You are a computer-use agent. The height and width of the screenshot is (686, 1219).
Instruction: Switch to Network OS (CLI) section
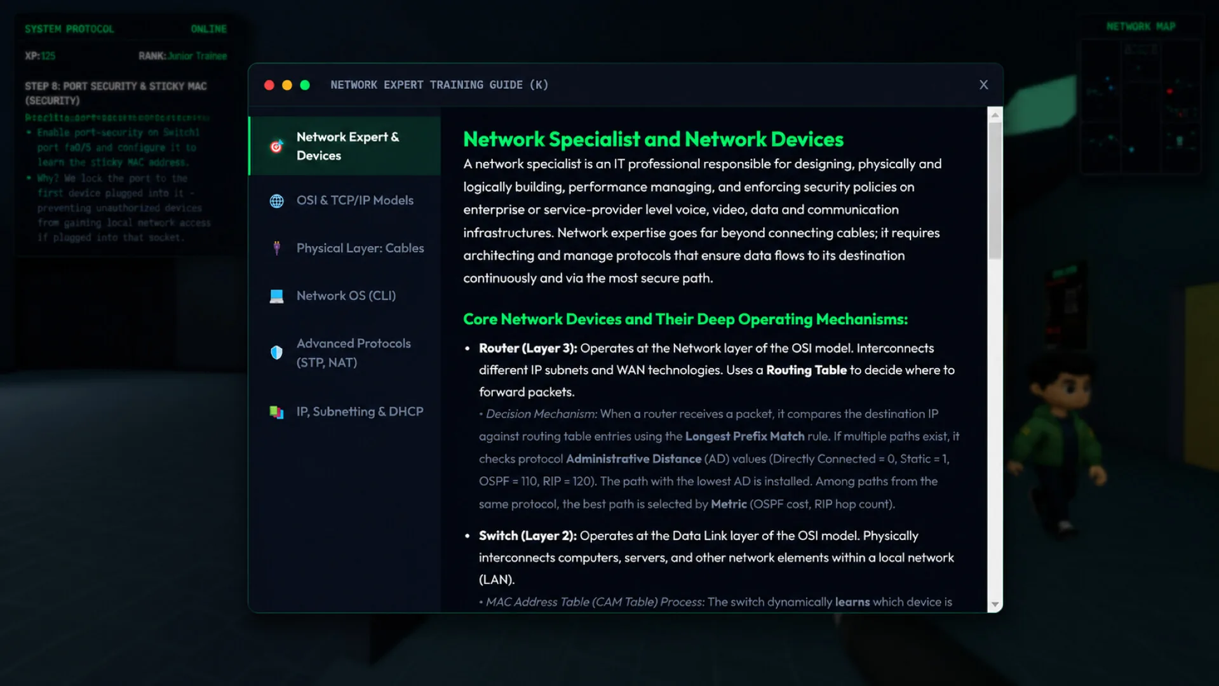coord(345,296)
